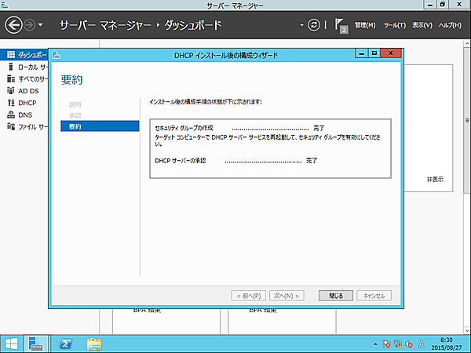The height and width of the screenshot is (353, 471).
Task: Select AD DS in the sidebar
Action: (x=24, y=91)
